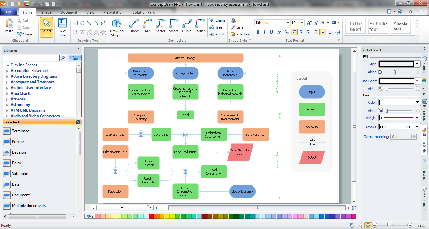The width and height of the screenshot is (429, 229).
Task: Open the Solution Park tab
Action: pyautogui.click(x=144, y=12)
